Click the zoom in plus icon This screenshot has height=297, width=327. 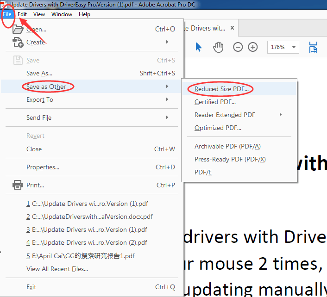253,47
